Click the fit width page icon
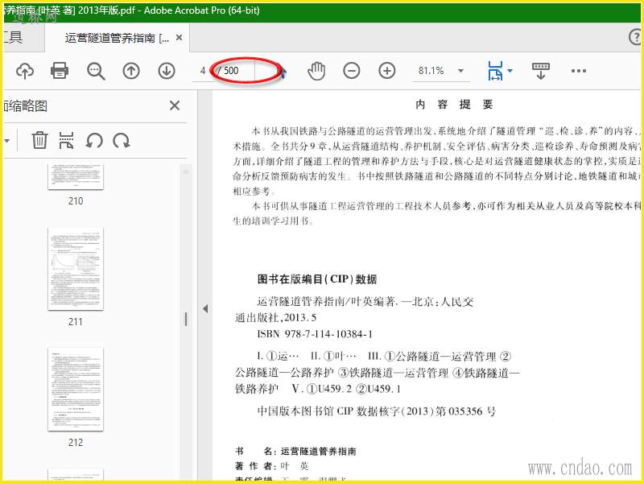Screen dimensions: 644x483 pyautogui.click(x=495, y=71)
